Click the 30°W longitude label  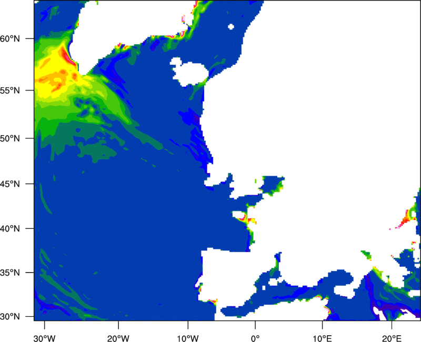coord(44,338)
